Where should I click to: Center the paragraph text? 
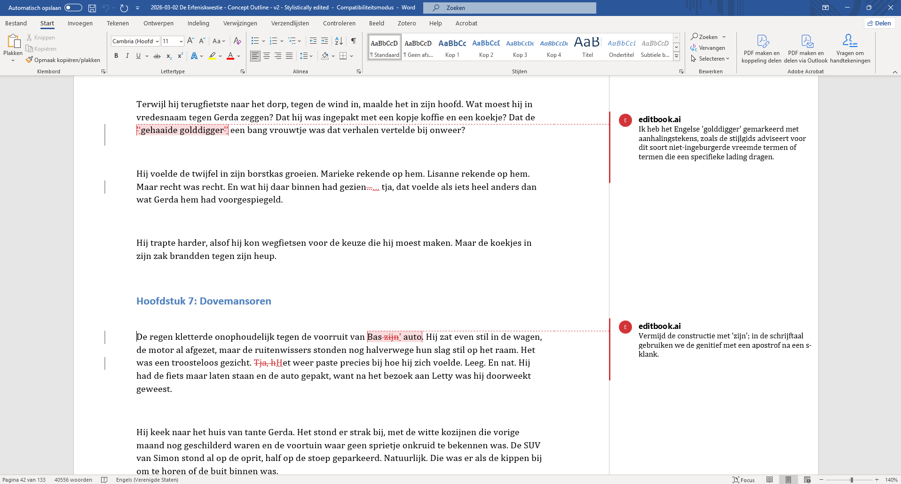tap(267, 56)
